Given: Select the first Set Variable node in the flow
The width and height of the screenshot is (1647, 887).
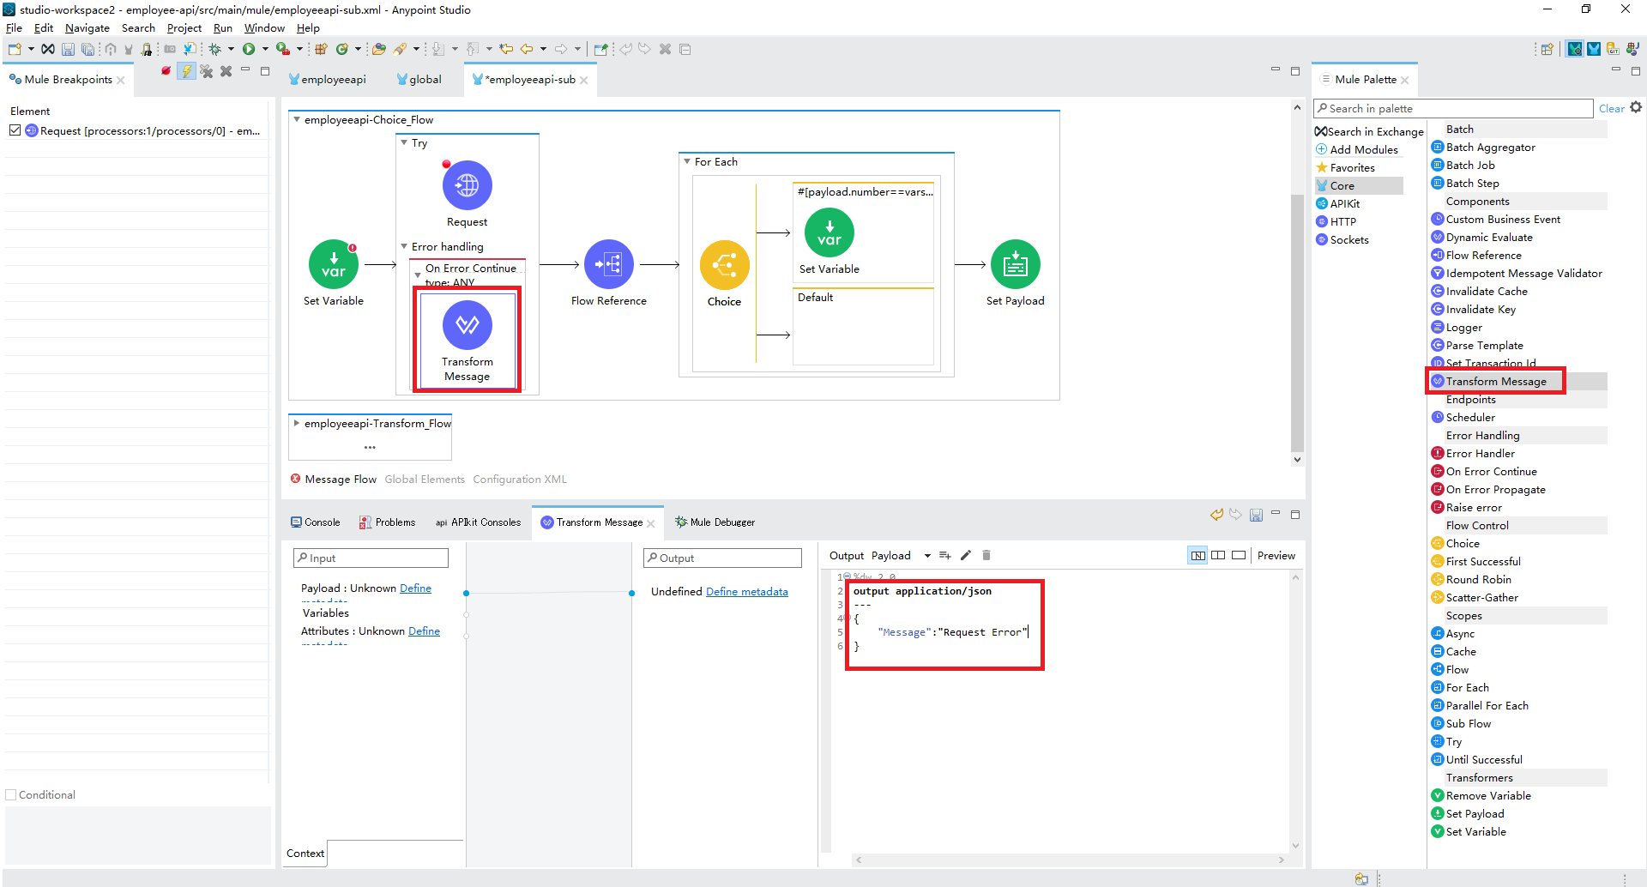Looking at the screenshot, I should point(334,264).
